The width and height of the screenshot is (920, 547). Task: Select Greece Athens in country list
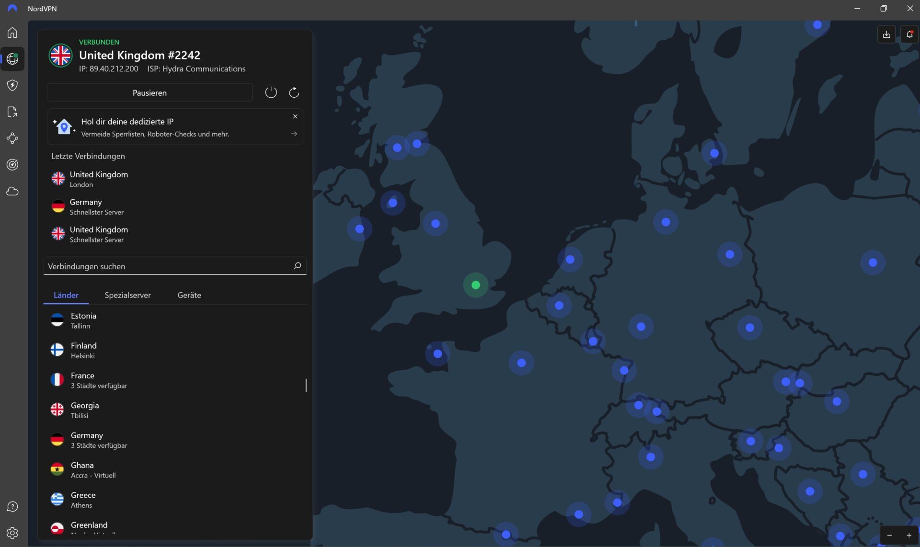click(x=175, y=500)
